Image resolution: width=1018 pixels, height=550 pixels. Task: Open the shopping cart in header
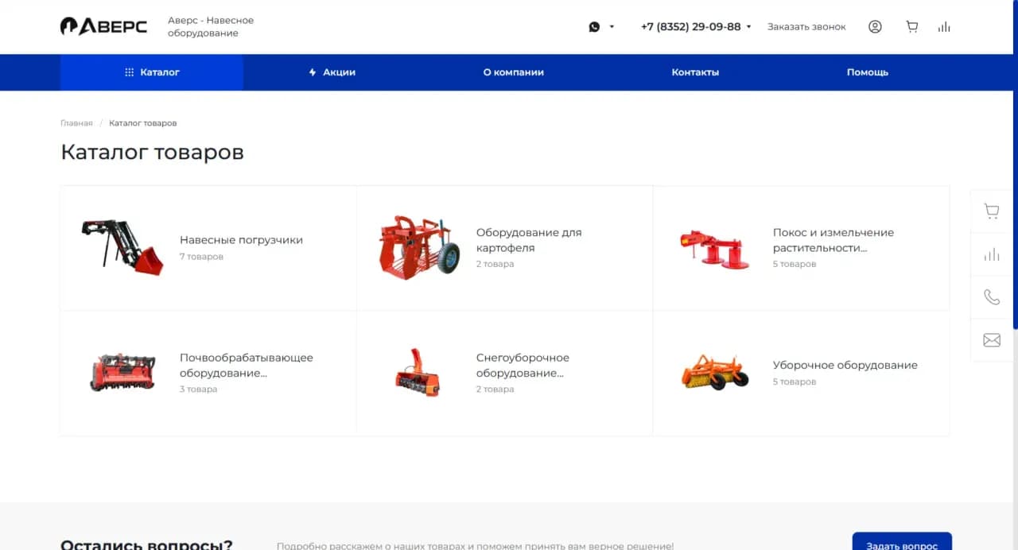912,27
